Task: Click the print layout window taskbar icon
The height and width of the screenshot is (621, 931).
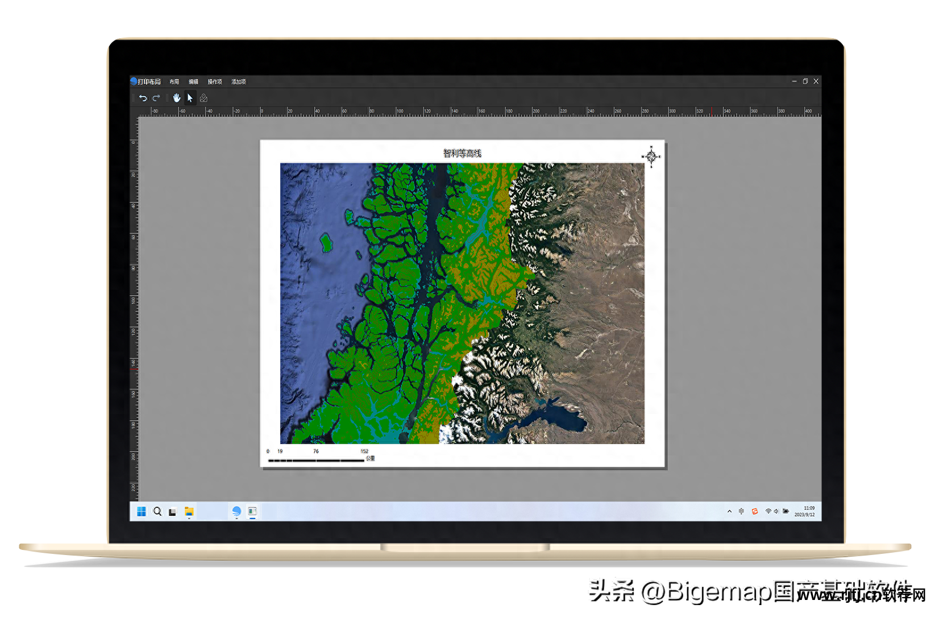Action: 252,511
